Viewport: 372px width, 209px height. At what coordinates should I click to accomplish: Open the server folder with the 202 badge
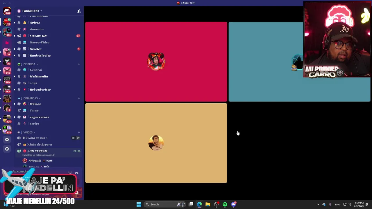coord(7,130)
